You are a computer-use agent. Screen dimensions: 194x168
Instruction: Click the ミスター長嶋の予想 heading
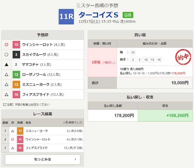point(97,5)
